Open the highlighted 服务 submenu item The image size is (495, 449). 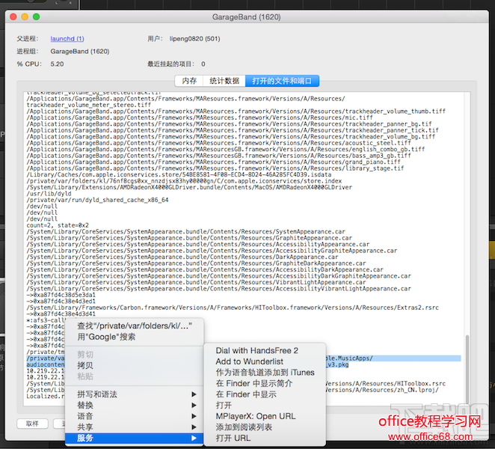(134, 438)
